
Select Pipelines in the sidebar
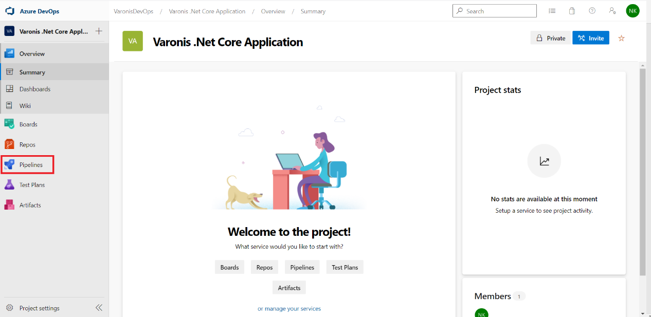30,164
